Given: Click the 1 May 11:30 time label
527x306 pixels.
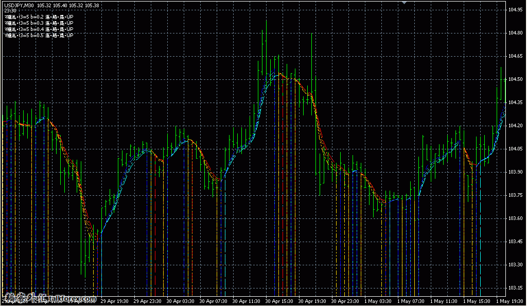Looking at the screenshot, I should [444, 301].
